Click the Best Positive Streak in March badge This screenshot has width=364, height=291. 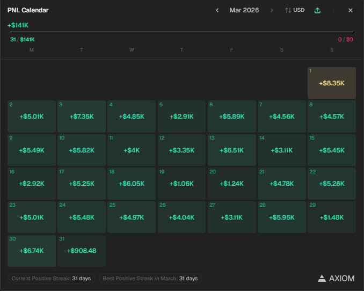click(150, 279)
